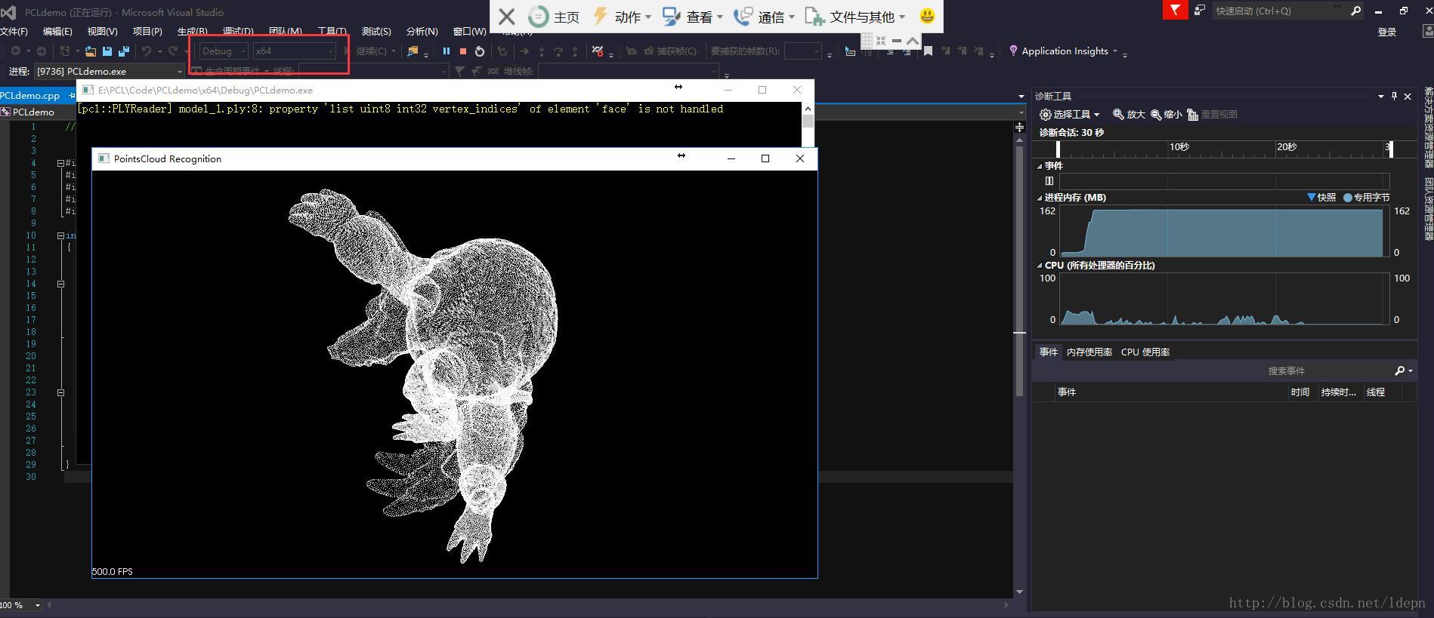Open the 视图(V) menu
This screenshot has width=1434, height=618.
(x=102, y=32)
